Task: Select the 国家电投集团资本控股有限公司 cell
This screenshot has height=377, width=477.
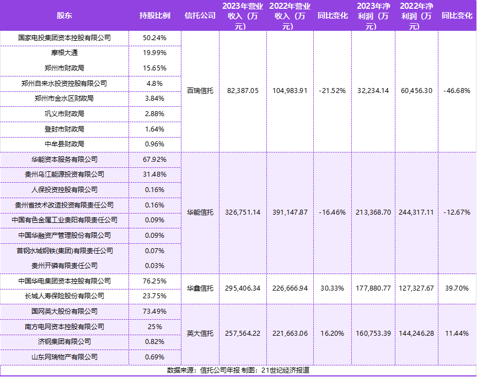Action: (x=64, y=38)
